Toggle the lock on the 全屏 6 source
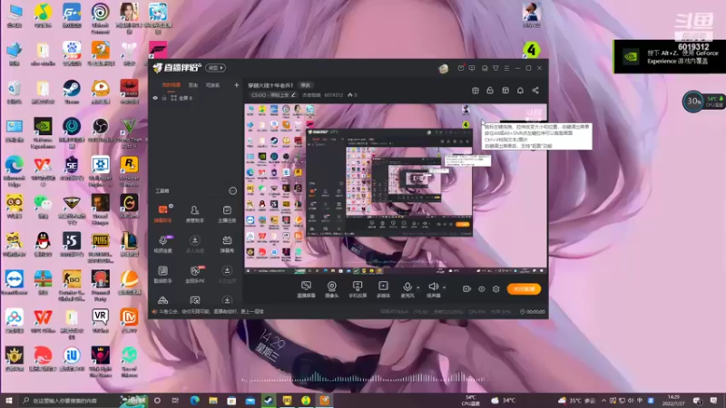Image resolution: width=726 pixels, height=408 pixels. click(164, 98)
